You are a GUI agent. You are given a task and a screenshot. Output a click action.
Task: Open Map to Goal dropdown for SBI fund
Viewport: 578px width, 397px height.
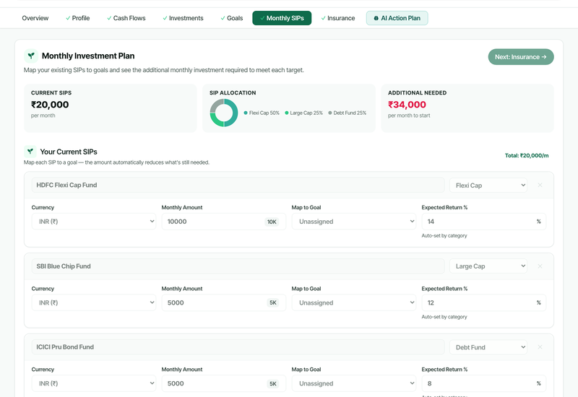pos(354,302)
